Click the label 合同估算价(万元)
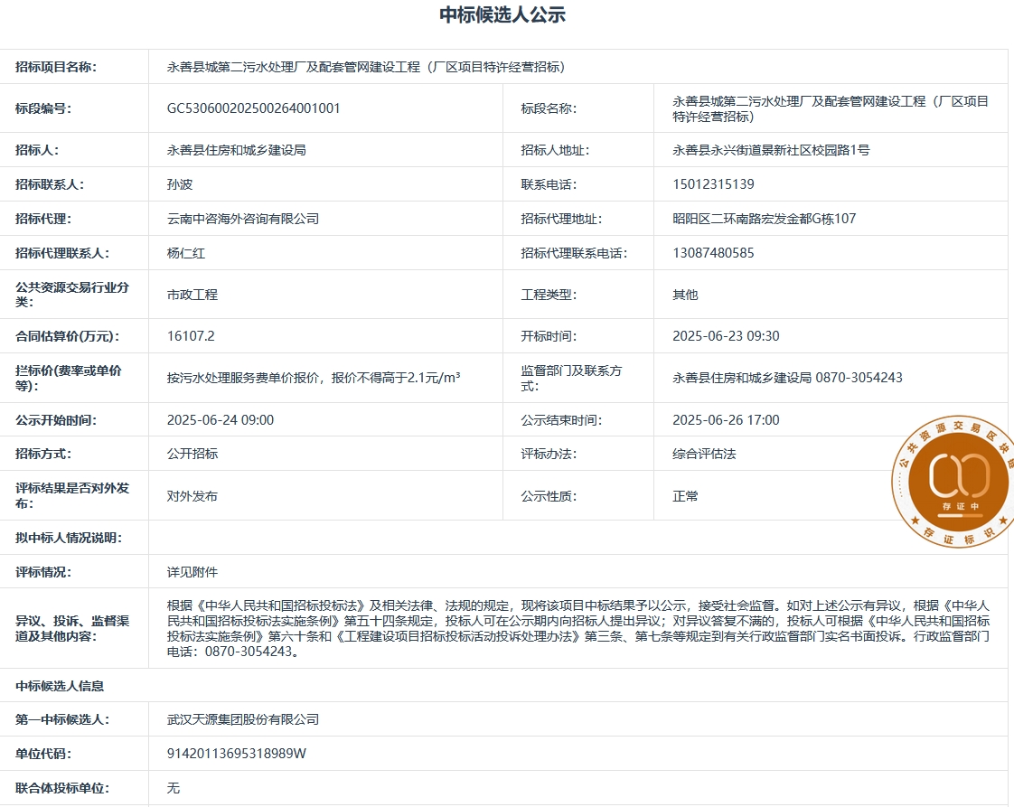Screen dimensions: 1014x807 click(x=68, y=336)
